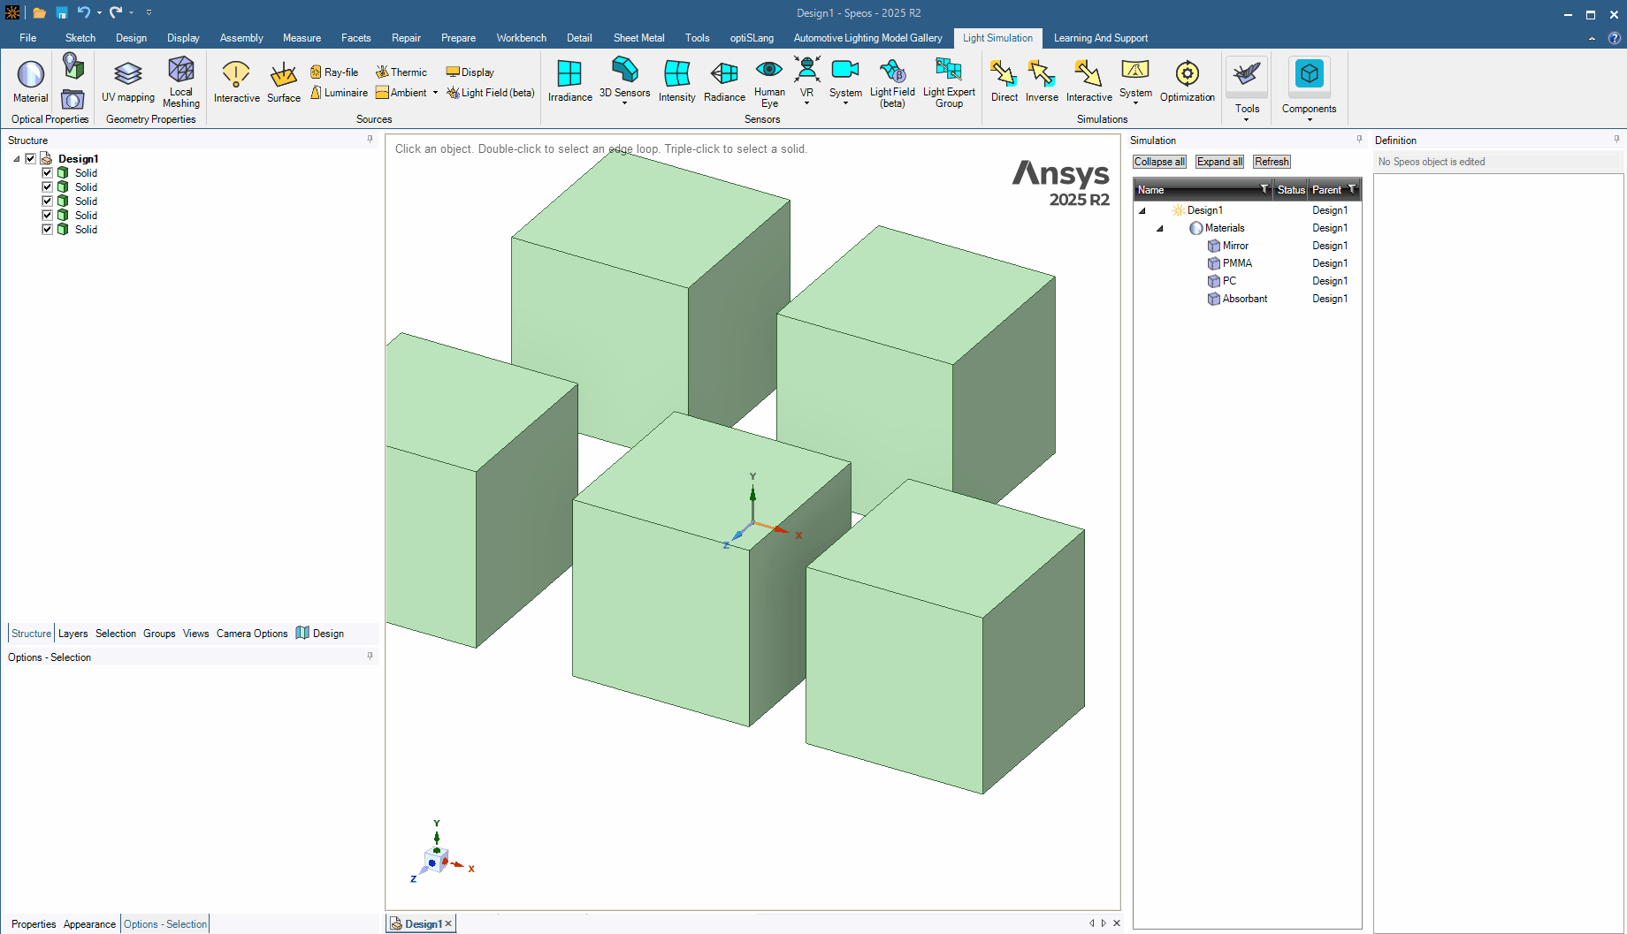Select the Absorbant material in Simulation tree

1244,299
